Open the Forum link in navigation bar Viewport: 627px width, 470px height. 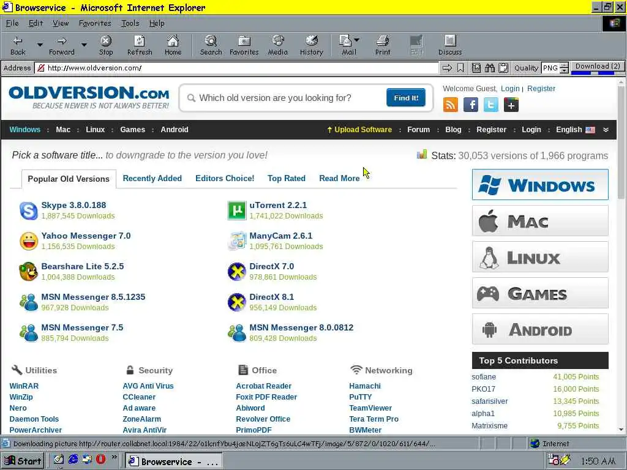click(418, 130)
